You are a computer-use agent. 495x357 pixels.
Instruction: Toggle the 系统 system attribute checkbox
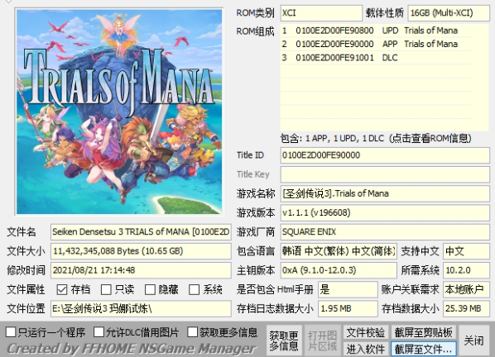195,289
